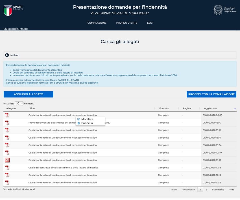Choose Cancella from the context menu
Screen dimensions: 240x200
87,123
